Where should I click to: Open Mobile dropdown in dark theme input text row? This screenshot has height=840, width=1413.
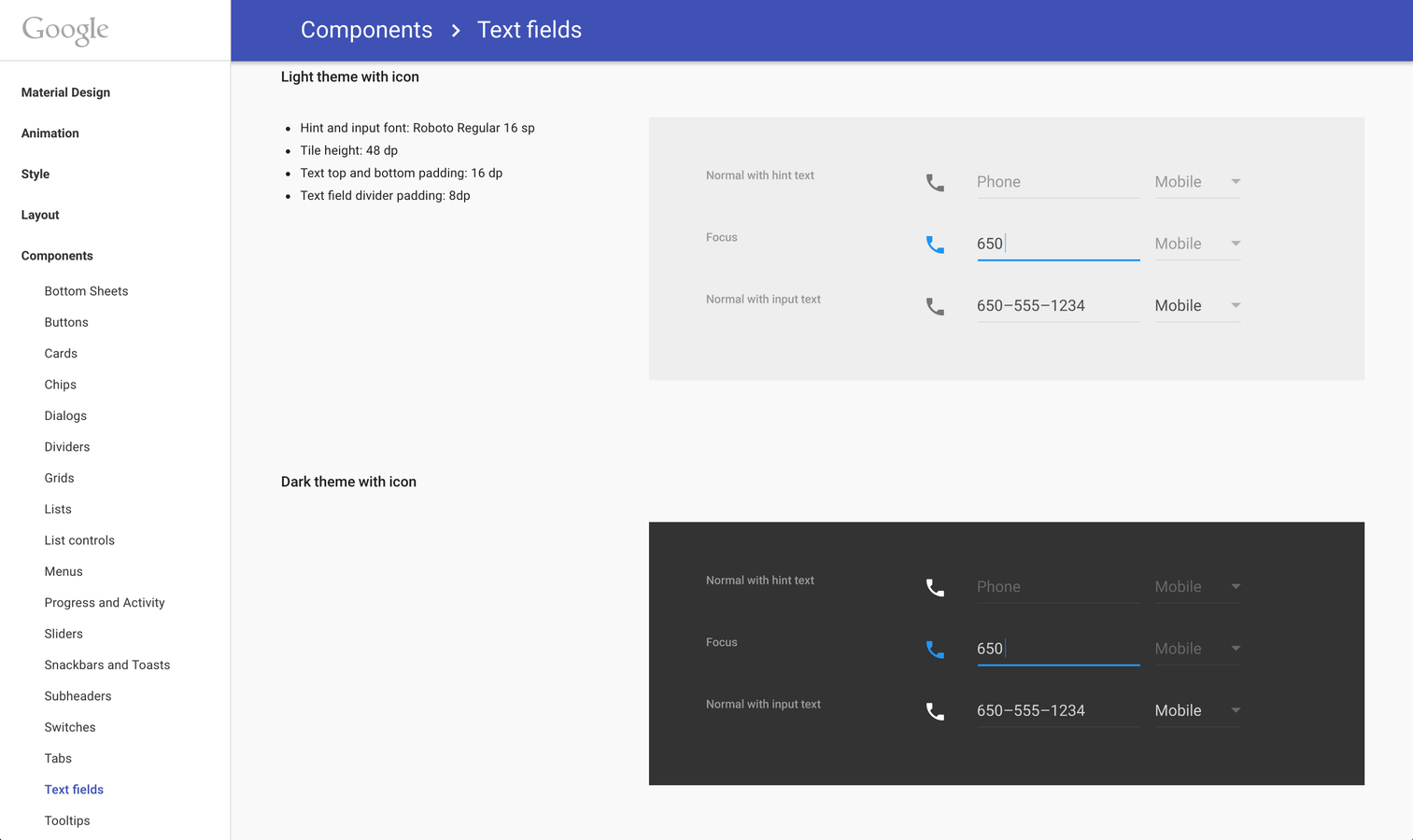tap(1197, 710)
